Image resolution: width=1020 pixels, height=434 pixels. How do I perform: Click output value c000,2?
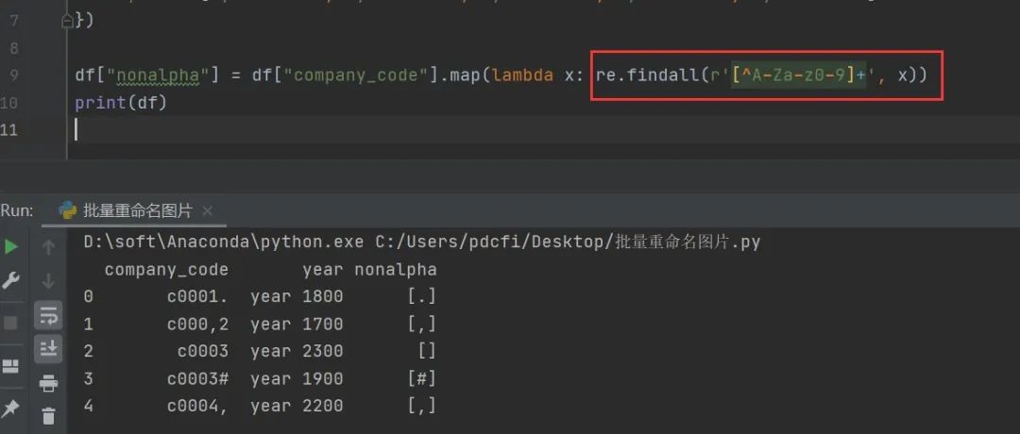tap(197, 325)
